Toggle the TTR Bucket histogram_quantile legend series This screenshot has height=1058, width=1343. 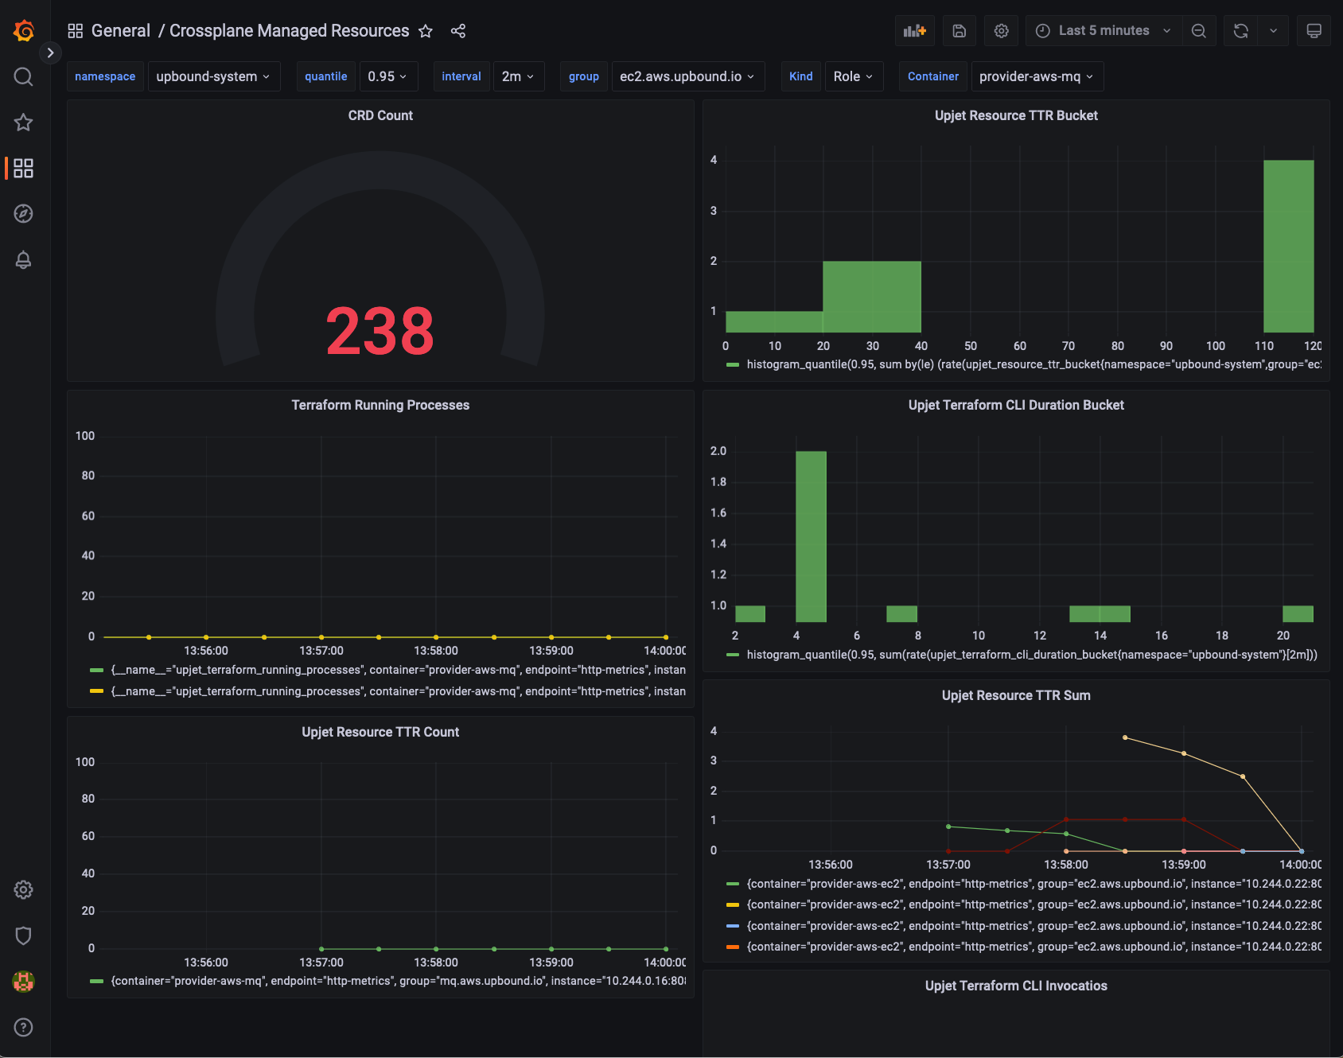[1034, 364]
